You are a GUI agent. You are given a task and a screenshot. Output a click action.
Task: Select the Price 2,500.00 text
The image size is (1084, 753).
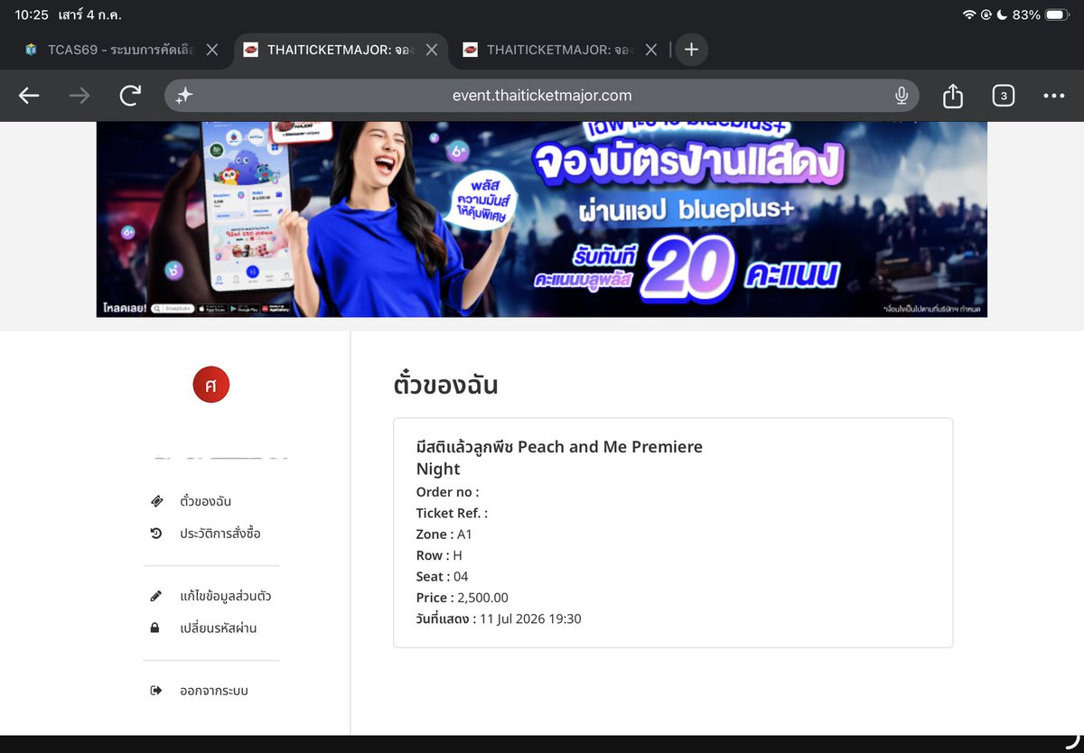[462, 598]
